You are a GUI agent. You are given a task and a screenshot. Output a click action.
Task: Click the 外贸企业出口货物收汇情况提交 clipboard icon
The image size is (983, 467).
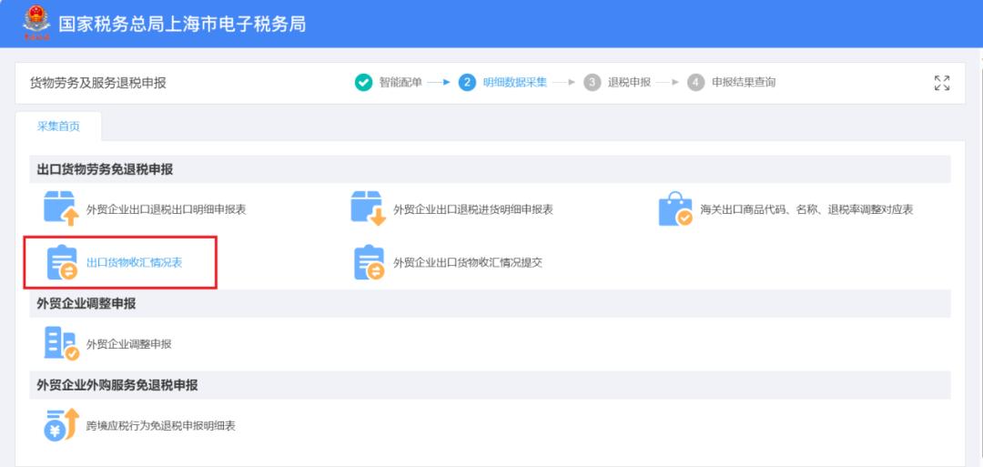click(370, 263)
